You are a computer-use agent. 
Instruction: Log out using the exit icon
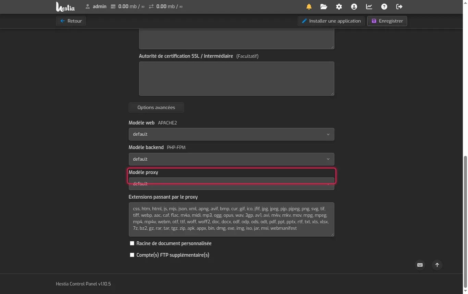[399, 6]
